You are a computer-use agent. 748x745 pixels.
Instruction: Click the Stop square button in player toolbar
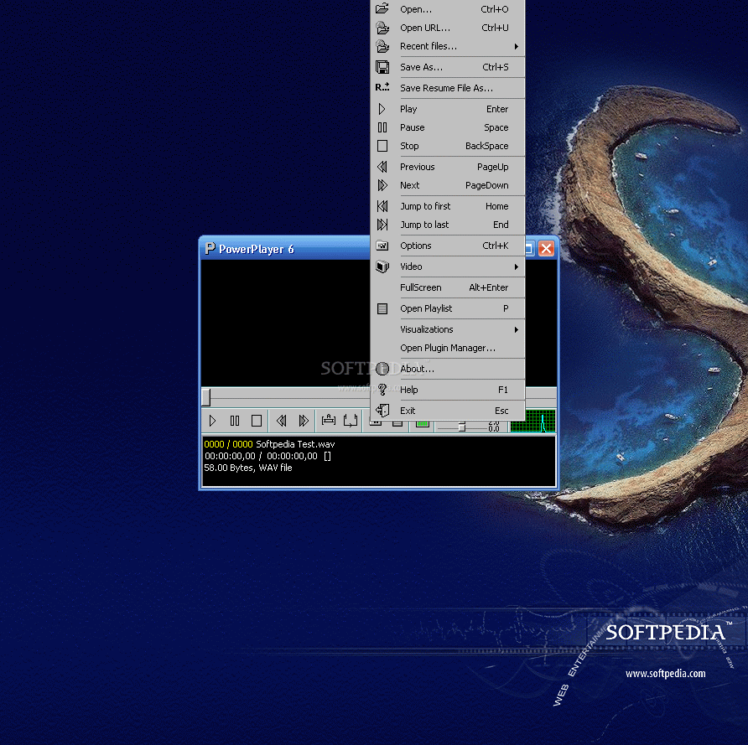click(257, 421)
